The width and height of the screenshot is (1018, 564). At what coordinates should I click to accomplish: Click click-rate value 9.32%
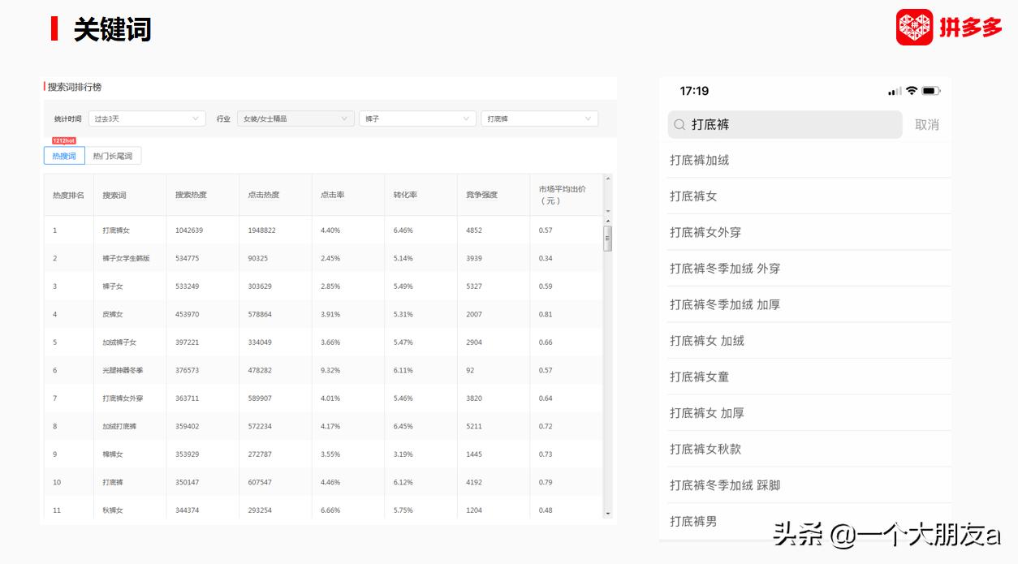332,370
